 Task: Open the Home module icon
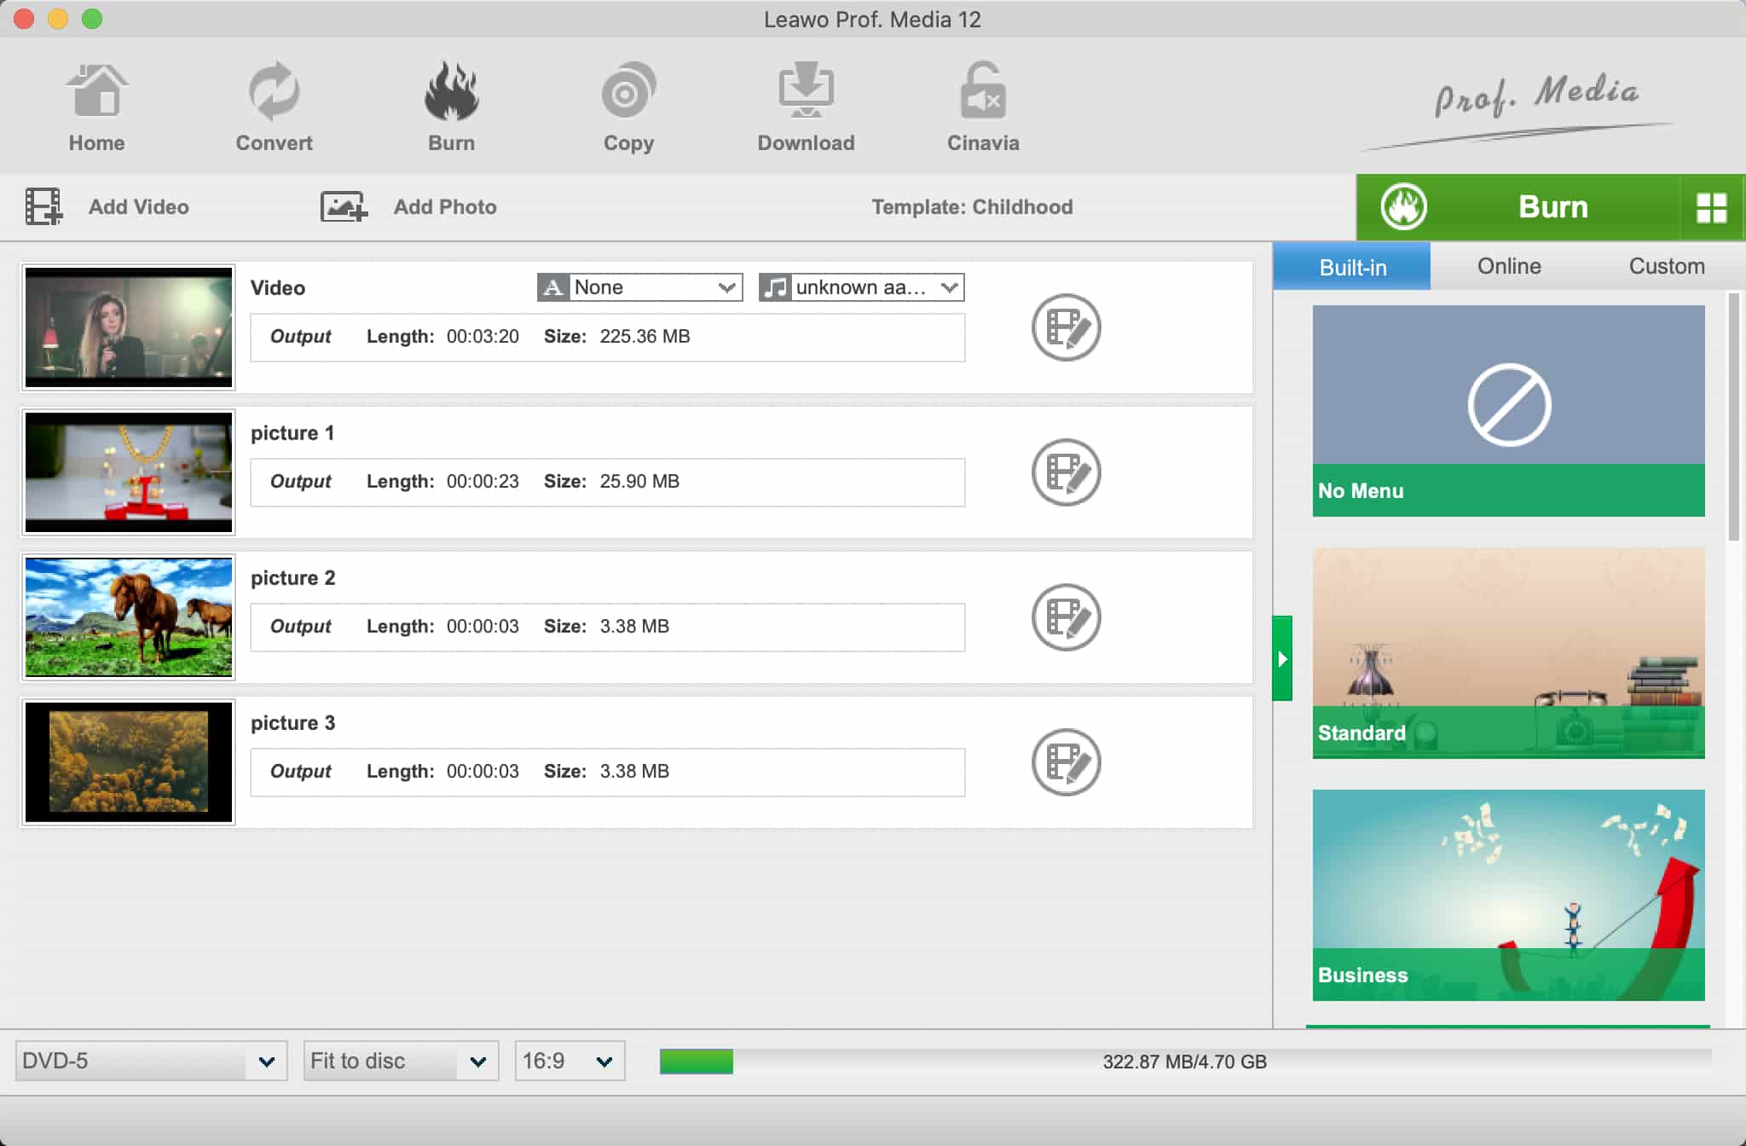pyautogui.click(x=96, y=91)
